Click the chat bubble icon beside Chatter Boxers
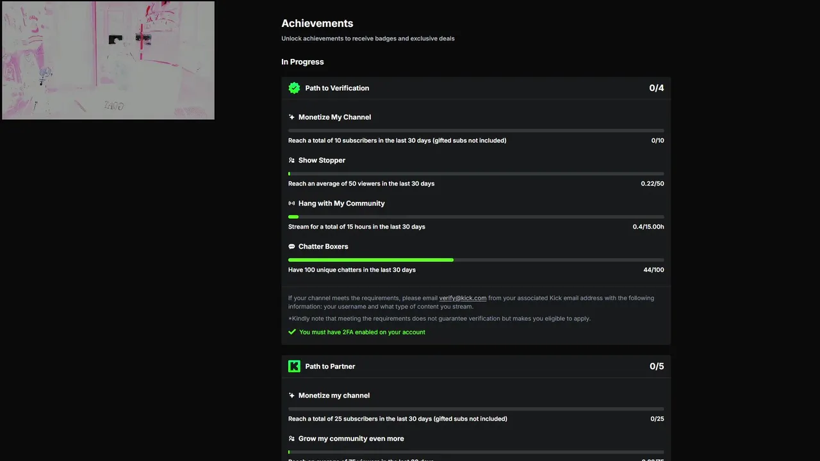Screen dimensions: 820x461 pos(291,247)
